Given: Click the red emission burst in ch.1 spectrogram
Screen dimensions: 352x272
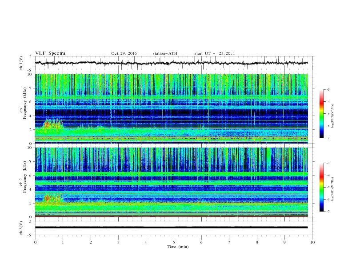Looking at the screenshot, I should pos(53,124).
